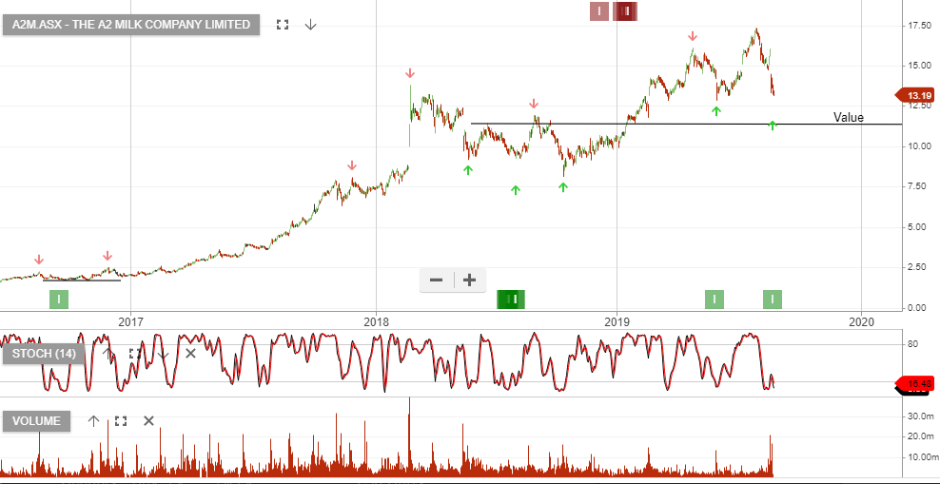Click the 30.0m volume axis label
Image resolution: width=940 pixels, height=484 pixels.
(921, 416)
